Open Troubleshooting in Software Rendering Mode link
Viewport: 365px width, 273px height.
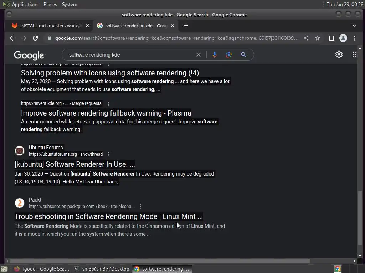pos(108,216)
